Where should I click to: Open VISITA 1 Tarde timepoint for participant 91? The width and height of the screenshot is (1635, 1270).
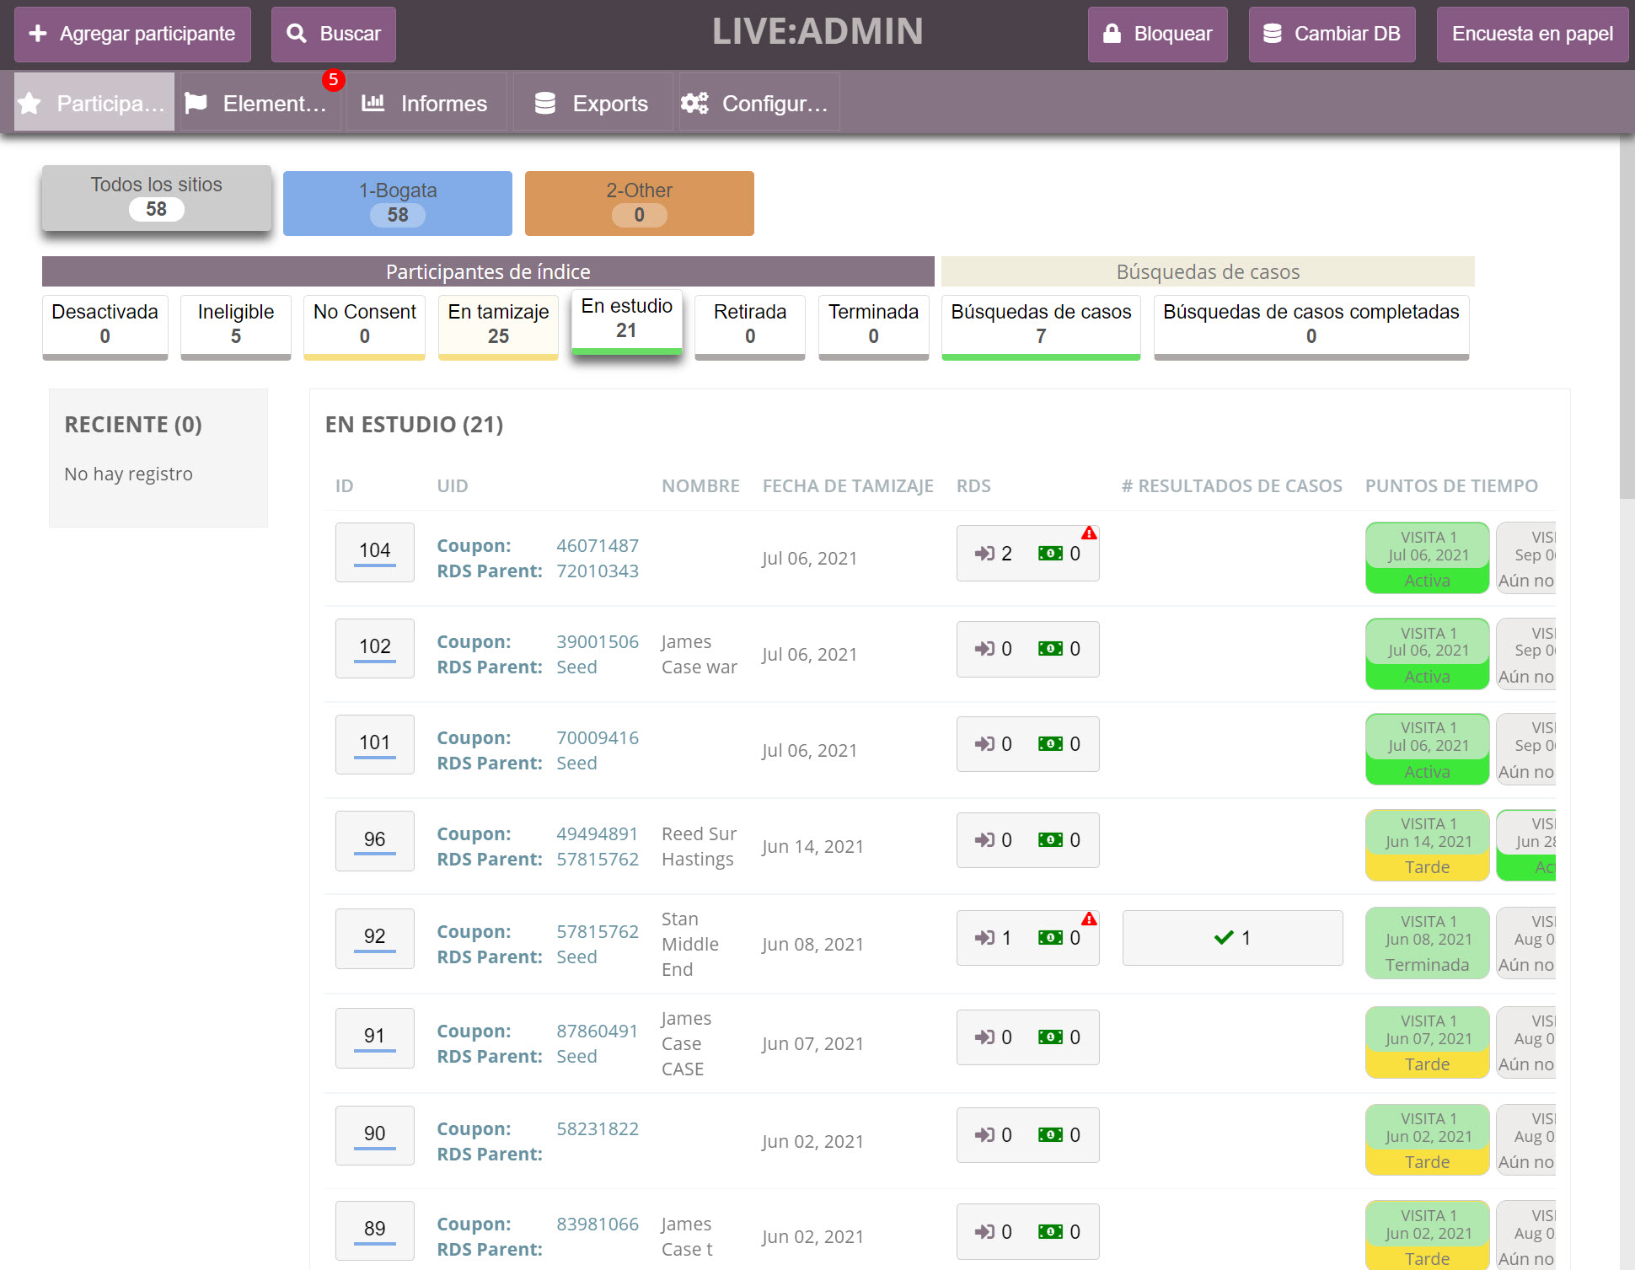tap(1427, 1042)
